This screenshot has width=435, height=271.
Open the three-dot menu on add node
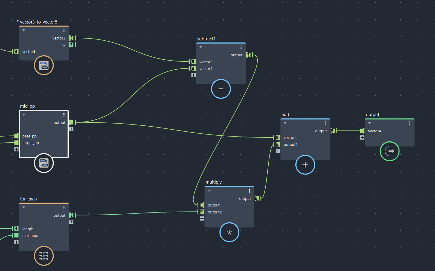(x=326, y=123)
